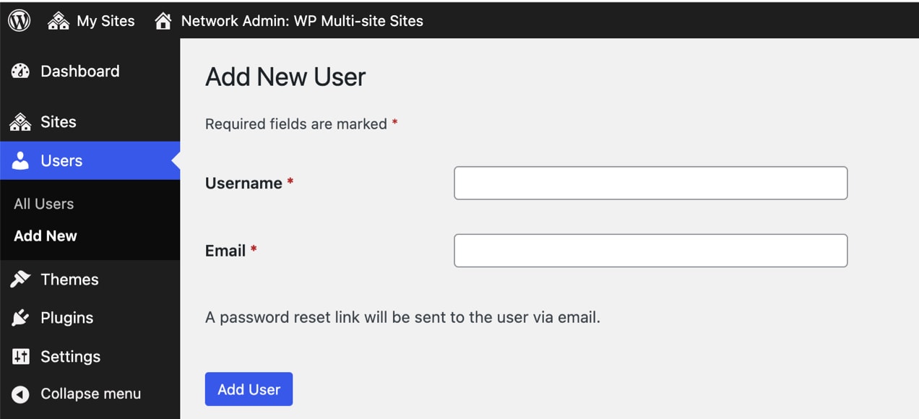Click the home icon next to Network Admin
Screen dimensions: 919x419
165,20
